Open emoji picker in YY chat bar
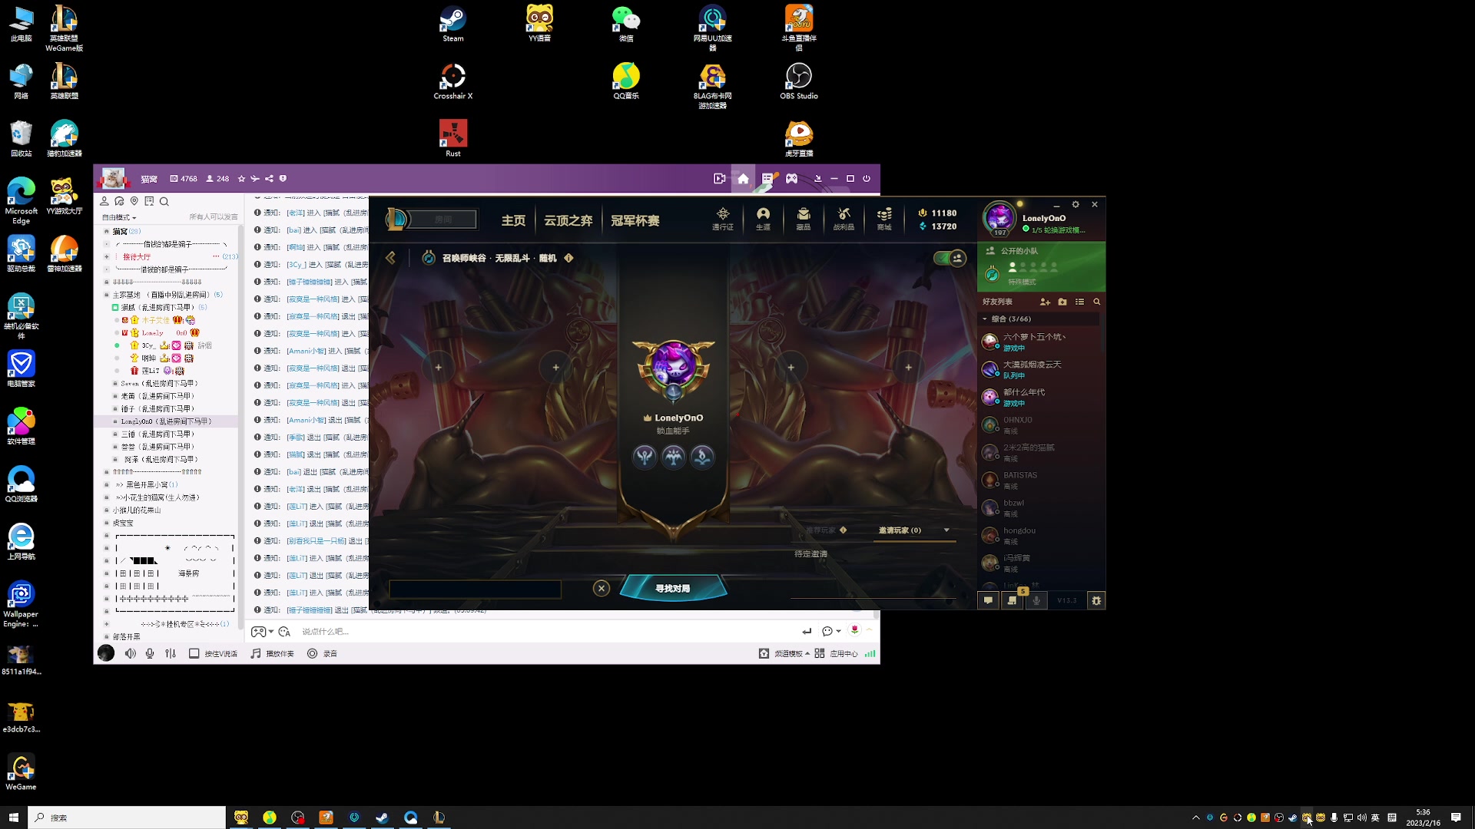This screenshot has width=1475, height=829. click(x=284, y=631)
